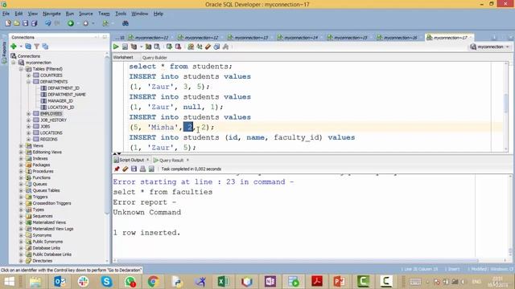Click 'Unknown Command' text in script output
515x289 pixels.
[x=146, y=212]
